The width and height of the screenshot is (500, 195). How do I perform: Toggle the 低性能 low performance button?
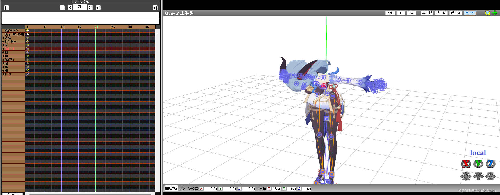(x=456, y=13)
